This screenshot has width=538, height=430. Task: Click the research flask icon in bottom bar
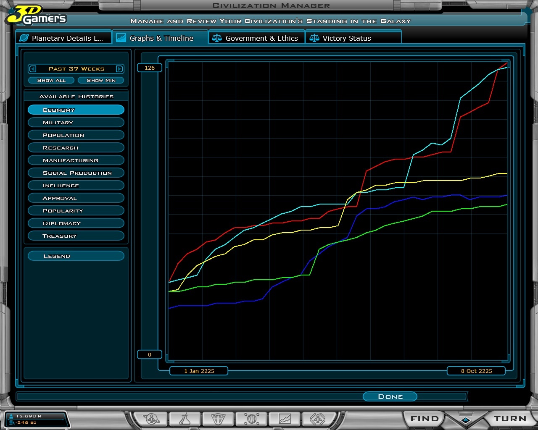pos(185,419)
